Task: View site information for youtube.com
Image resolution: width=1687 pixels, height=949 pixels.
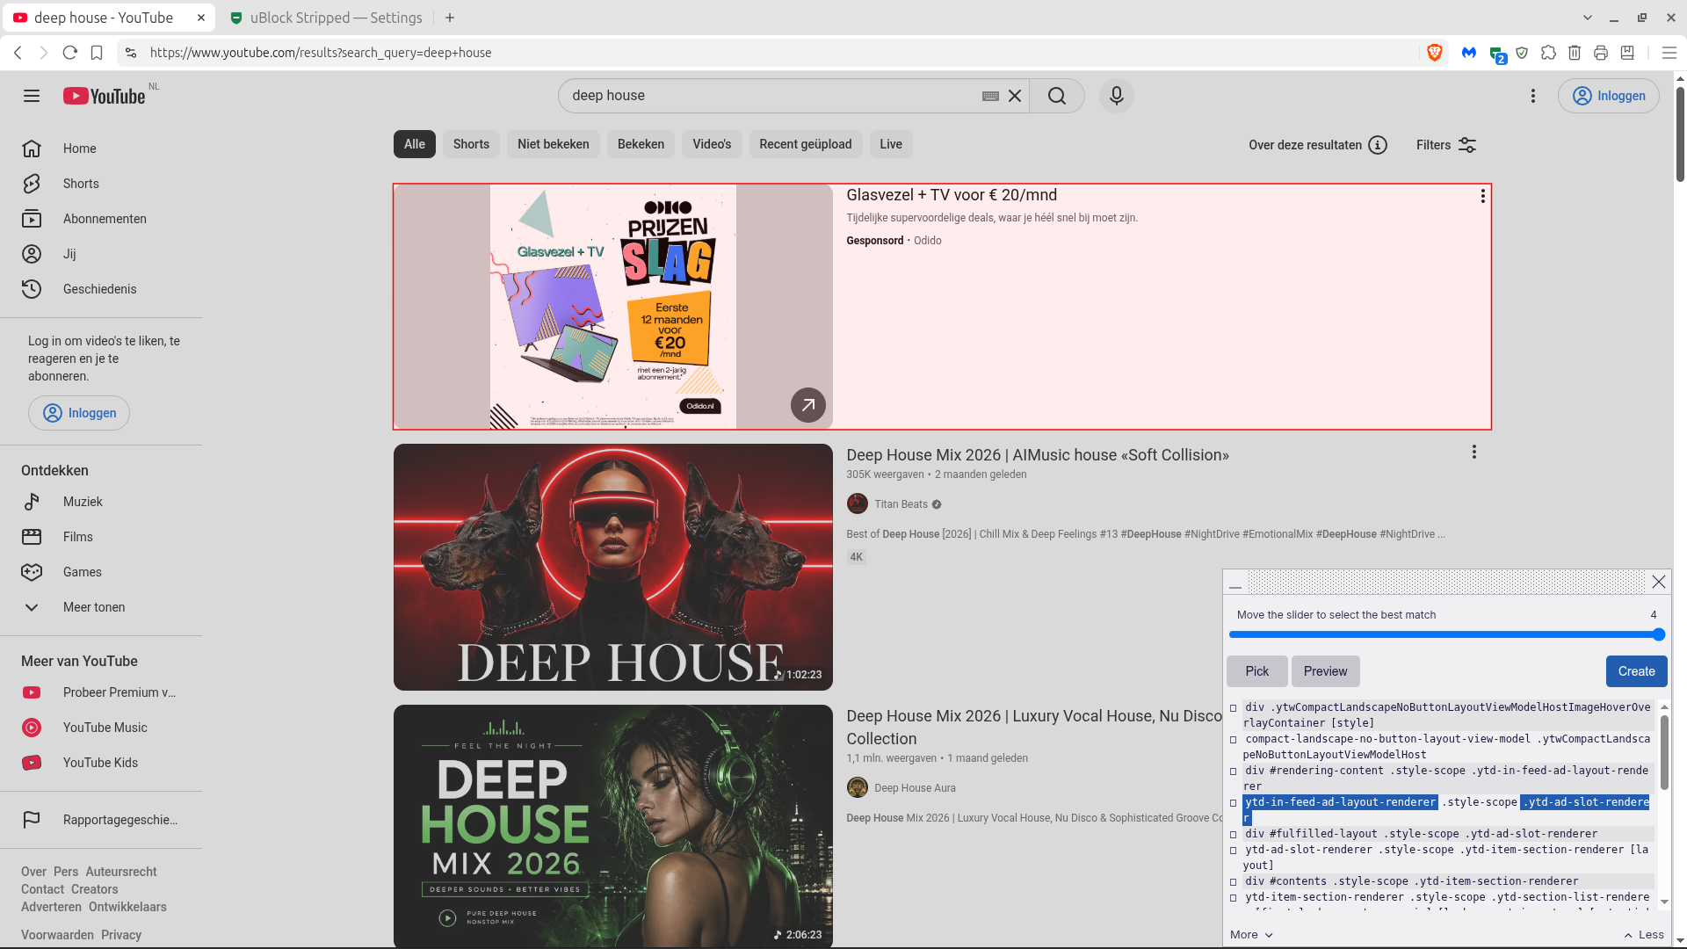Action: pyautogui.click(x=131, y=53)
